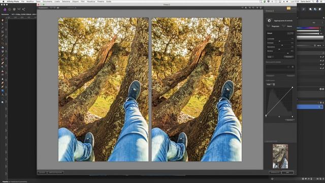Click the first sphere icon in top-right toolbar
This screenshot has width=325, height=183.
310,9
